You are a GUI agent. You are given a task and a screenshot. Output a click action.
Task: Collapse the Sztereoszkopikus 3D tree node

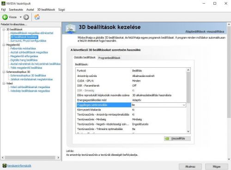coord(4,72)
